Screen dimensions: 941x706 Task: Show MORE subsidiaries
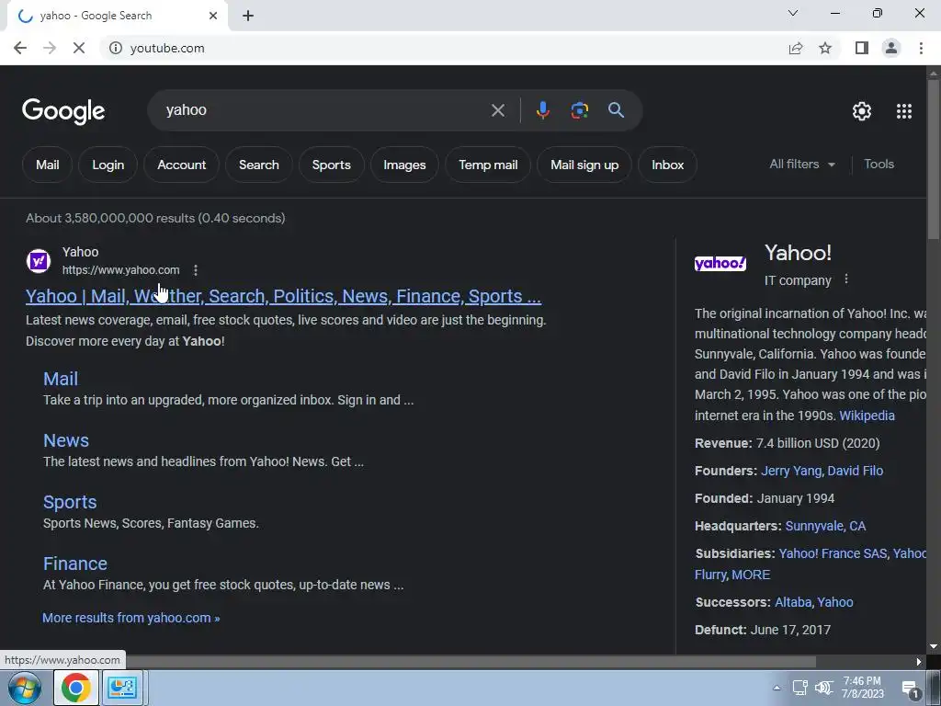coord(751,575)
